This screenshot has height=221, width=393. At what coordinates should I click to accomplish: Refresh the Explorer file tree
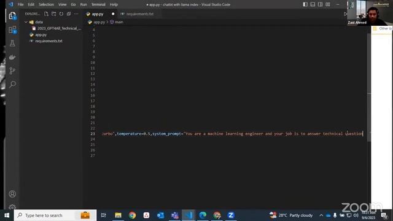point(61,14)
